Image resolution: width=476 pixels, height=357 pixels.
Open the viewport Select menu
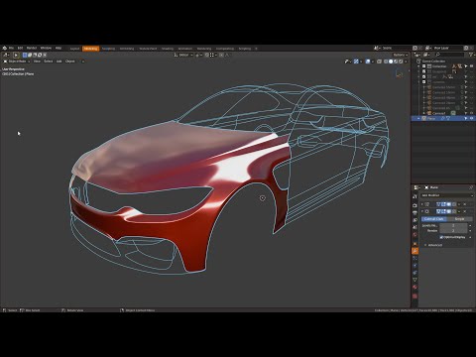49,61
